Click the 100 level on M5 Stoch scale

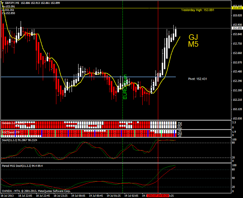[x=234, y=140]
